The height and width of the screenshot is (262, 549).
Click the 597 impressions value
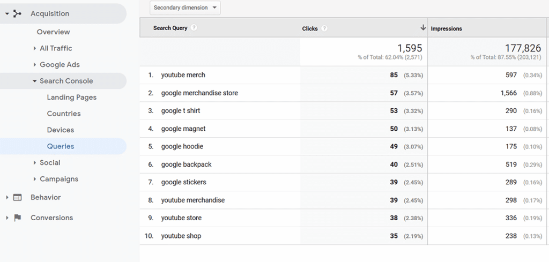point(511,75)
